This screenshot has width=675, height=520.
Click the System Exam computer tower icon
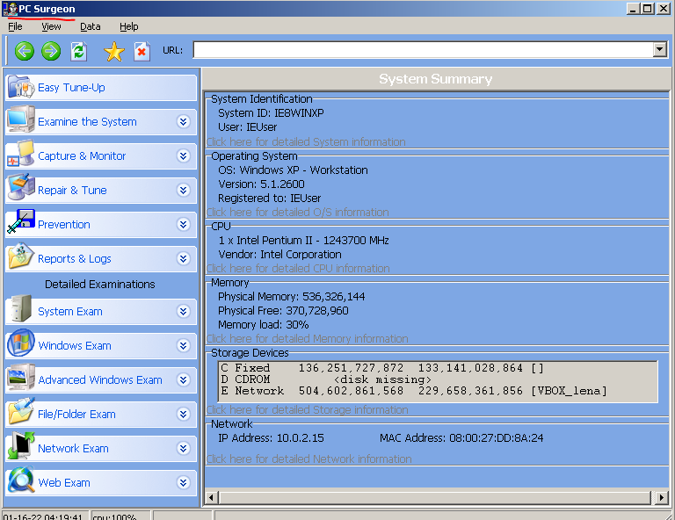coord(21,308)
